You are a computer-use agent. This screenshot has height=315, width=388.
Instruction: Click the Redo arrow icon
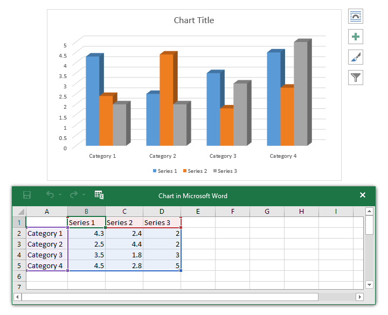point(74,195)
